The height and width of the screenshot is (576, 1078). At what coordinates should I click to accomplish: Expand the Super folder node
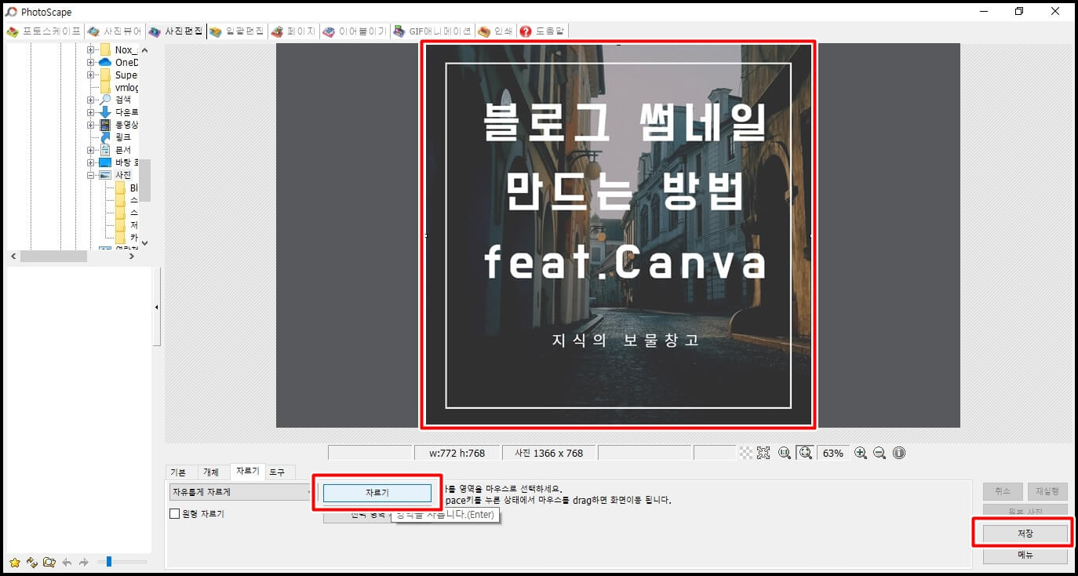(90, 75)
